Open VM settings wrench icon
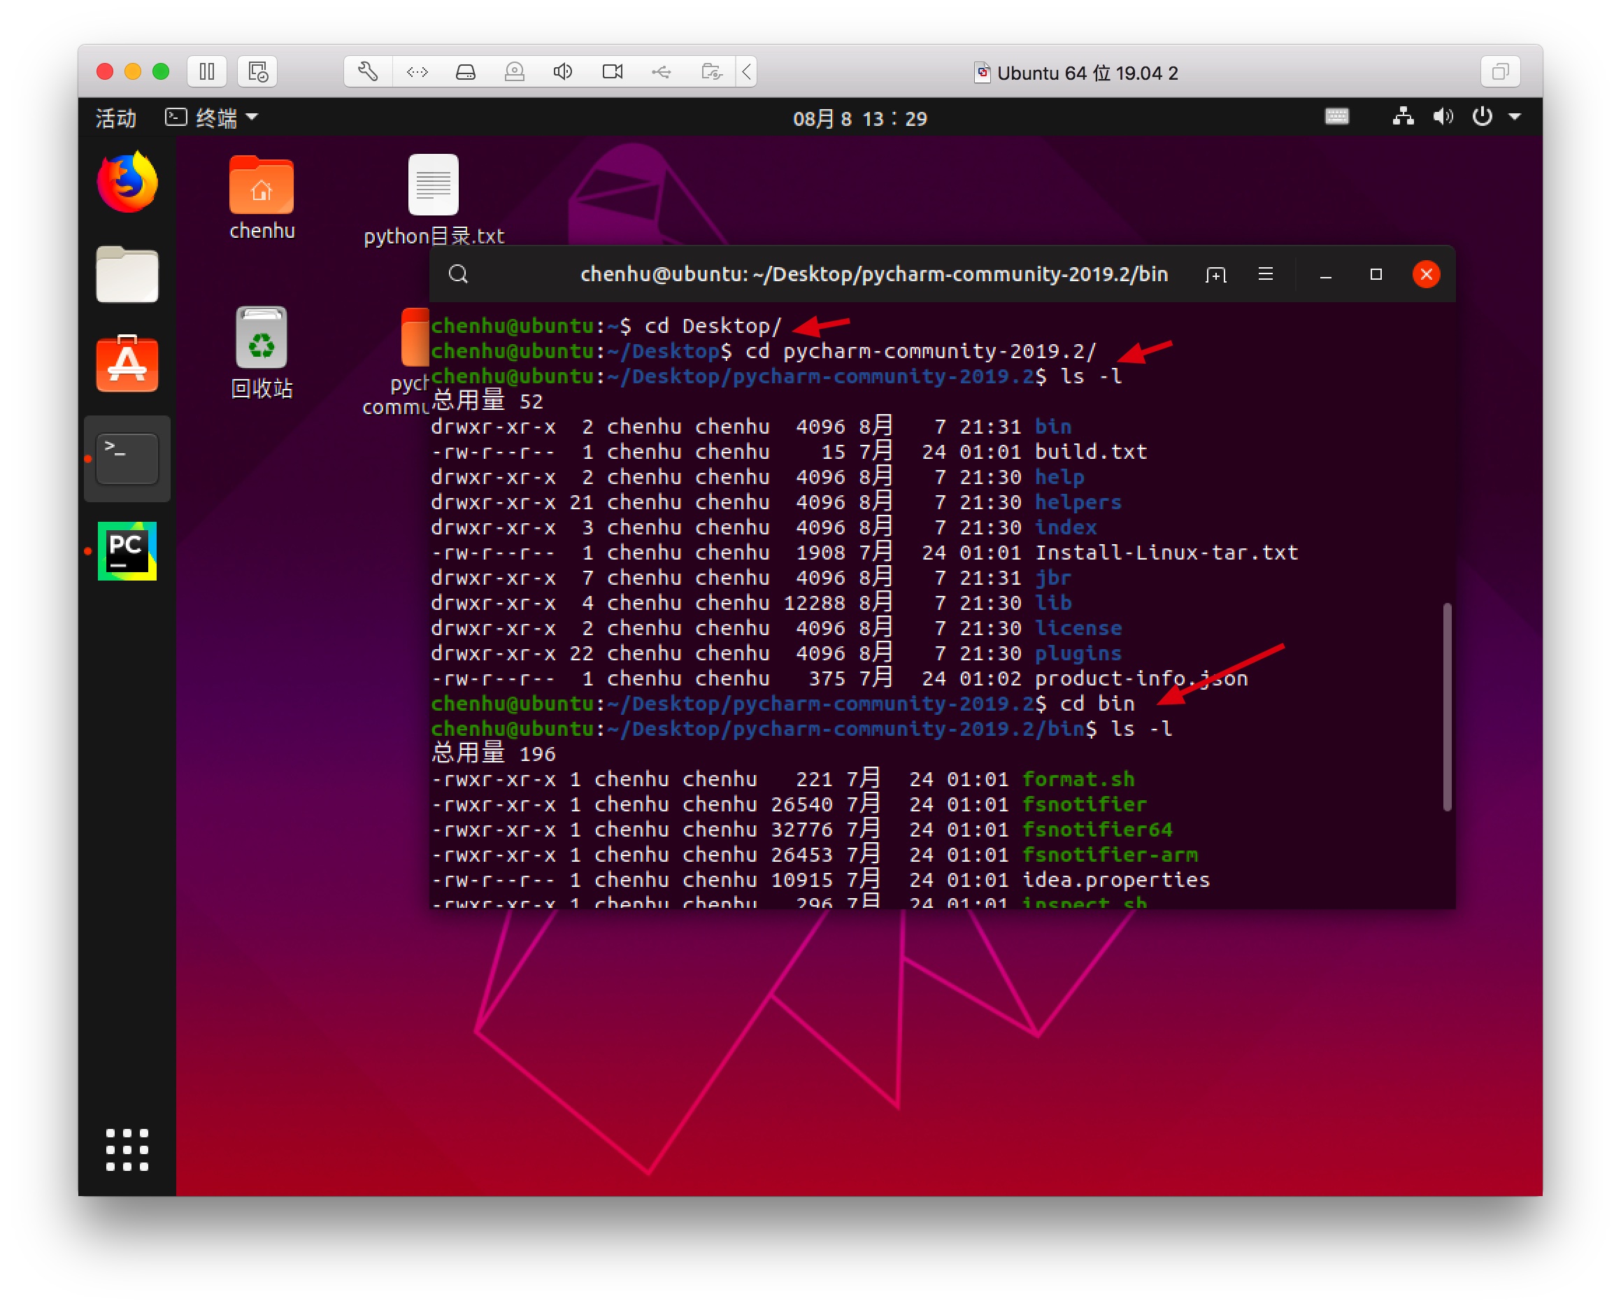This screenshot has width=1621, height=1308. [368, 72]
